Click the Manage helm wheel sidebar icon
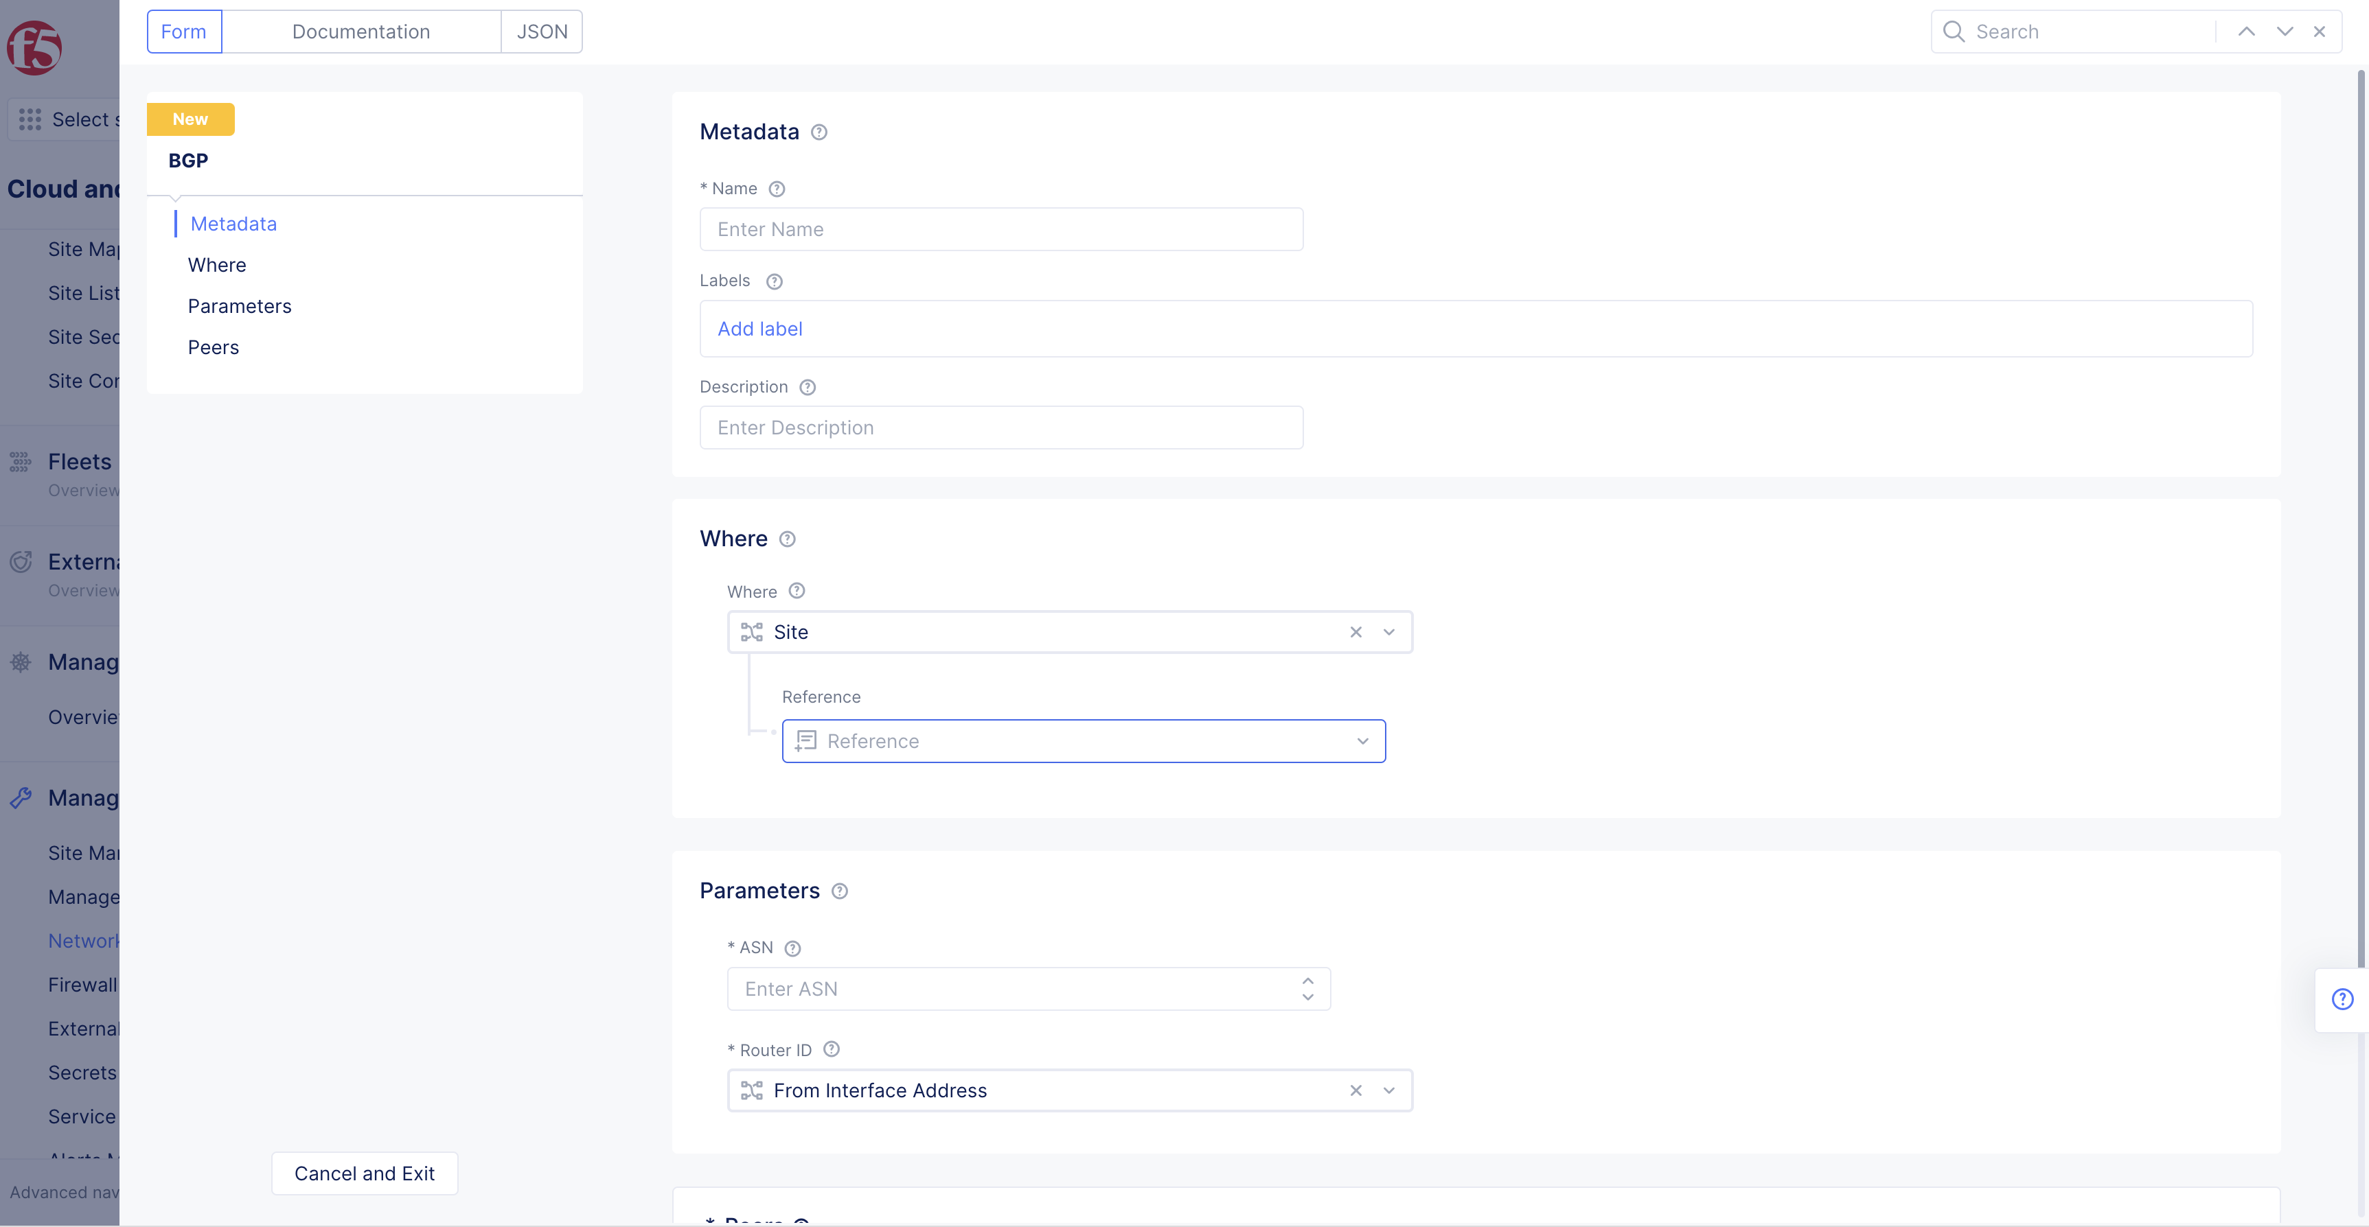This screenshot has height=1227, width=2369. [20, 662]
